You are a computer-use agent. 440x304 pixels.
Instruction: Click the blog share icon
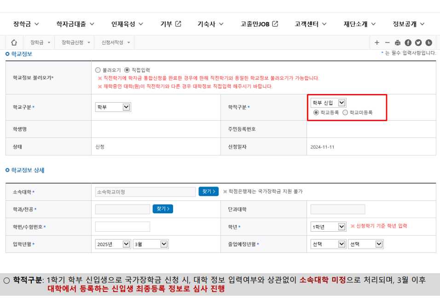[429, 43]
